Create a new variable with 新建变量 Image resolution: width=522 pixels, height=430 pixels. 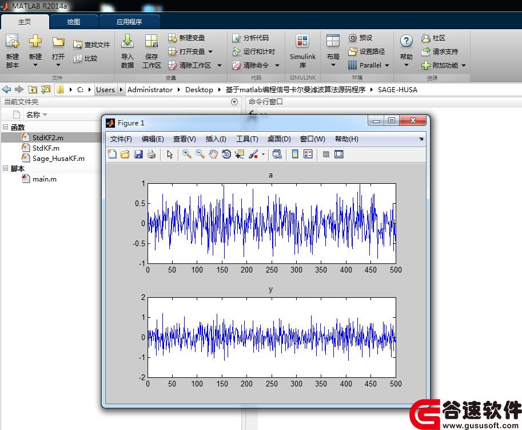pos(186,38)
